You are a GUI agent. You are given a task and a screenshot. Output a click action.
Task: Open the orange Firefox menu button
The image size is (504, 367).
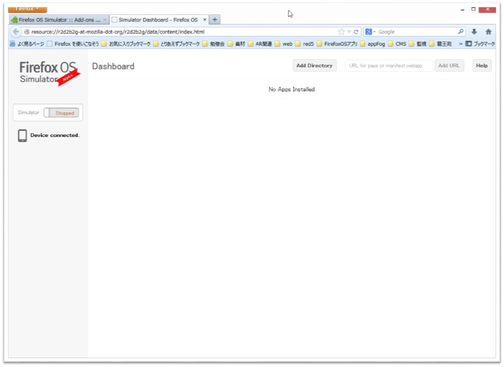[x=27, y=9]
